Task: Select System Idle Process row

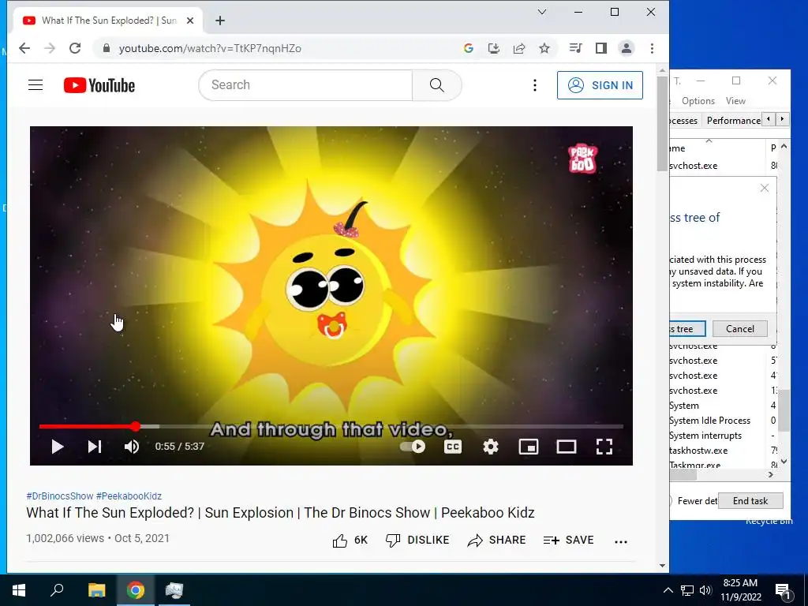Action: tap(723, 421)
